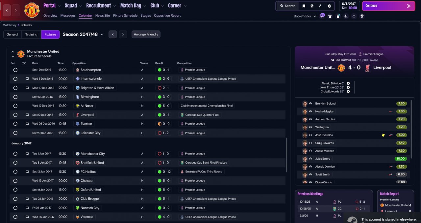421x223 pixels.
Task: Click the 10/28/25 CC previous meeting row
Action: point(334,209)
